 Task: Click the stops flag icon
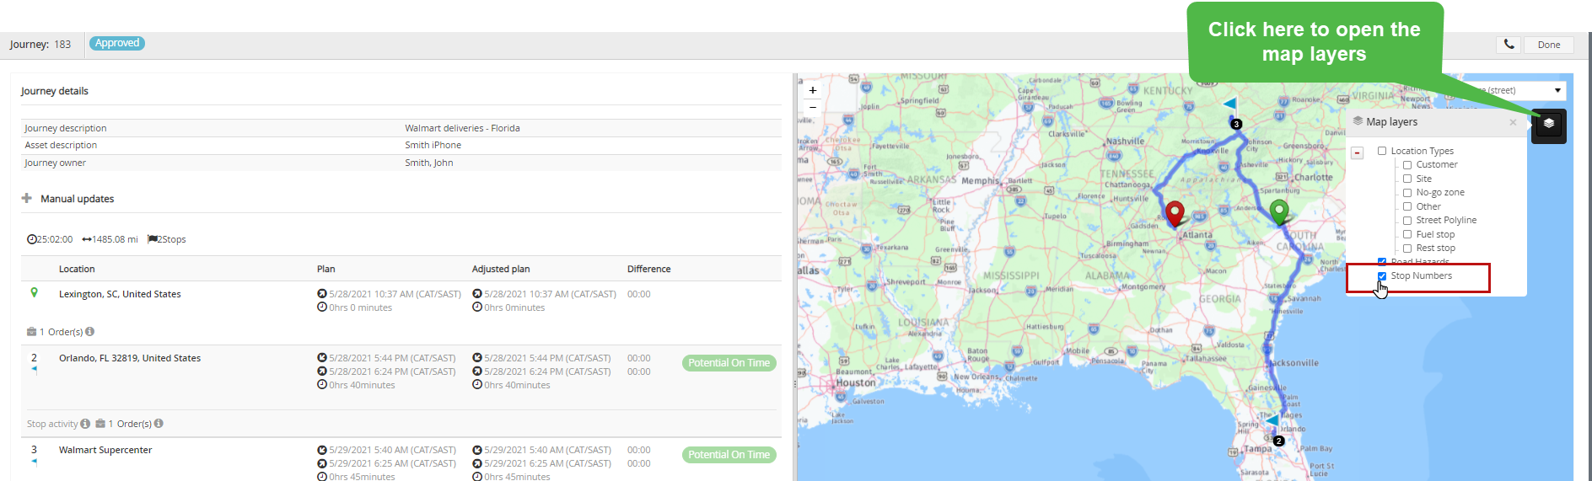pyautogui.click(x=152, y=239)
